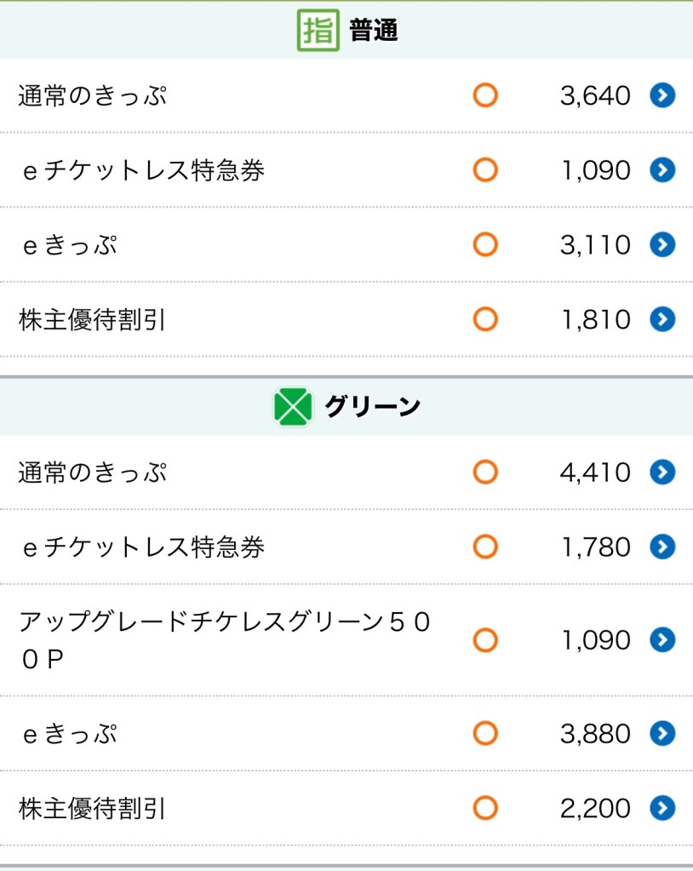Click the green clover Green car icon
The height and width of the screenshot is (871, 693).
(x=293, y=407)
